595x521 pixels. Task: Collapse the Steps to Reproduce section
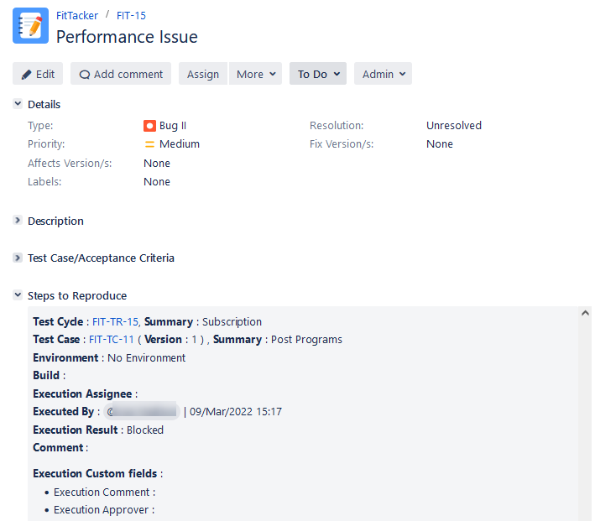(x=18, y=294)
